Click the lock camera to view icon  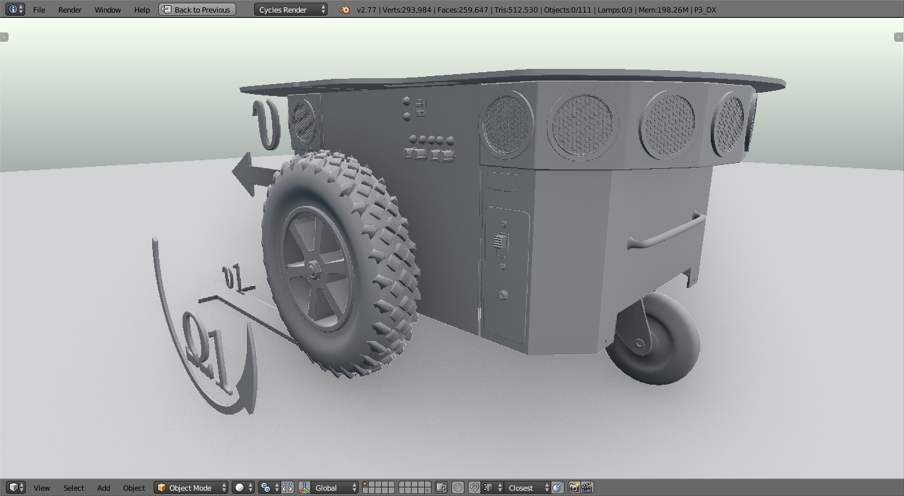(x=440, y=487)
